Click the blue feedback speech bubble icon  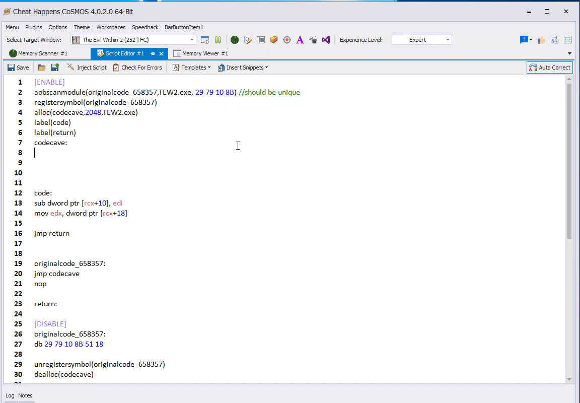click(x=524, y=40)
